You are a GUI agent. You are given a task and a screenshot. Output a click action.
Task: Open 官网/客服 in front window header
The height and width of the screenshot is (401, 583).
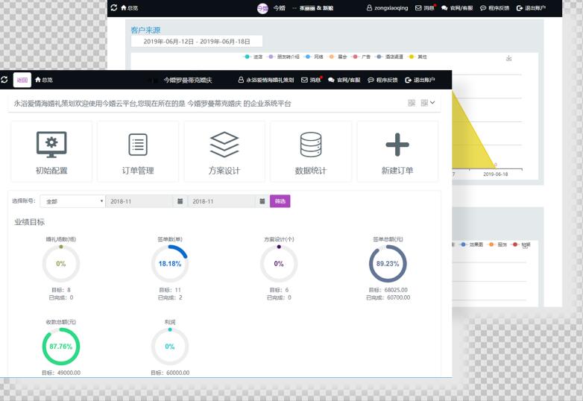tap(344, 80)
